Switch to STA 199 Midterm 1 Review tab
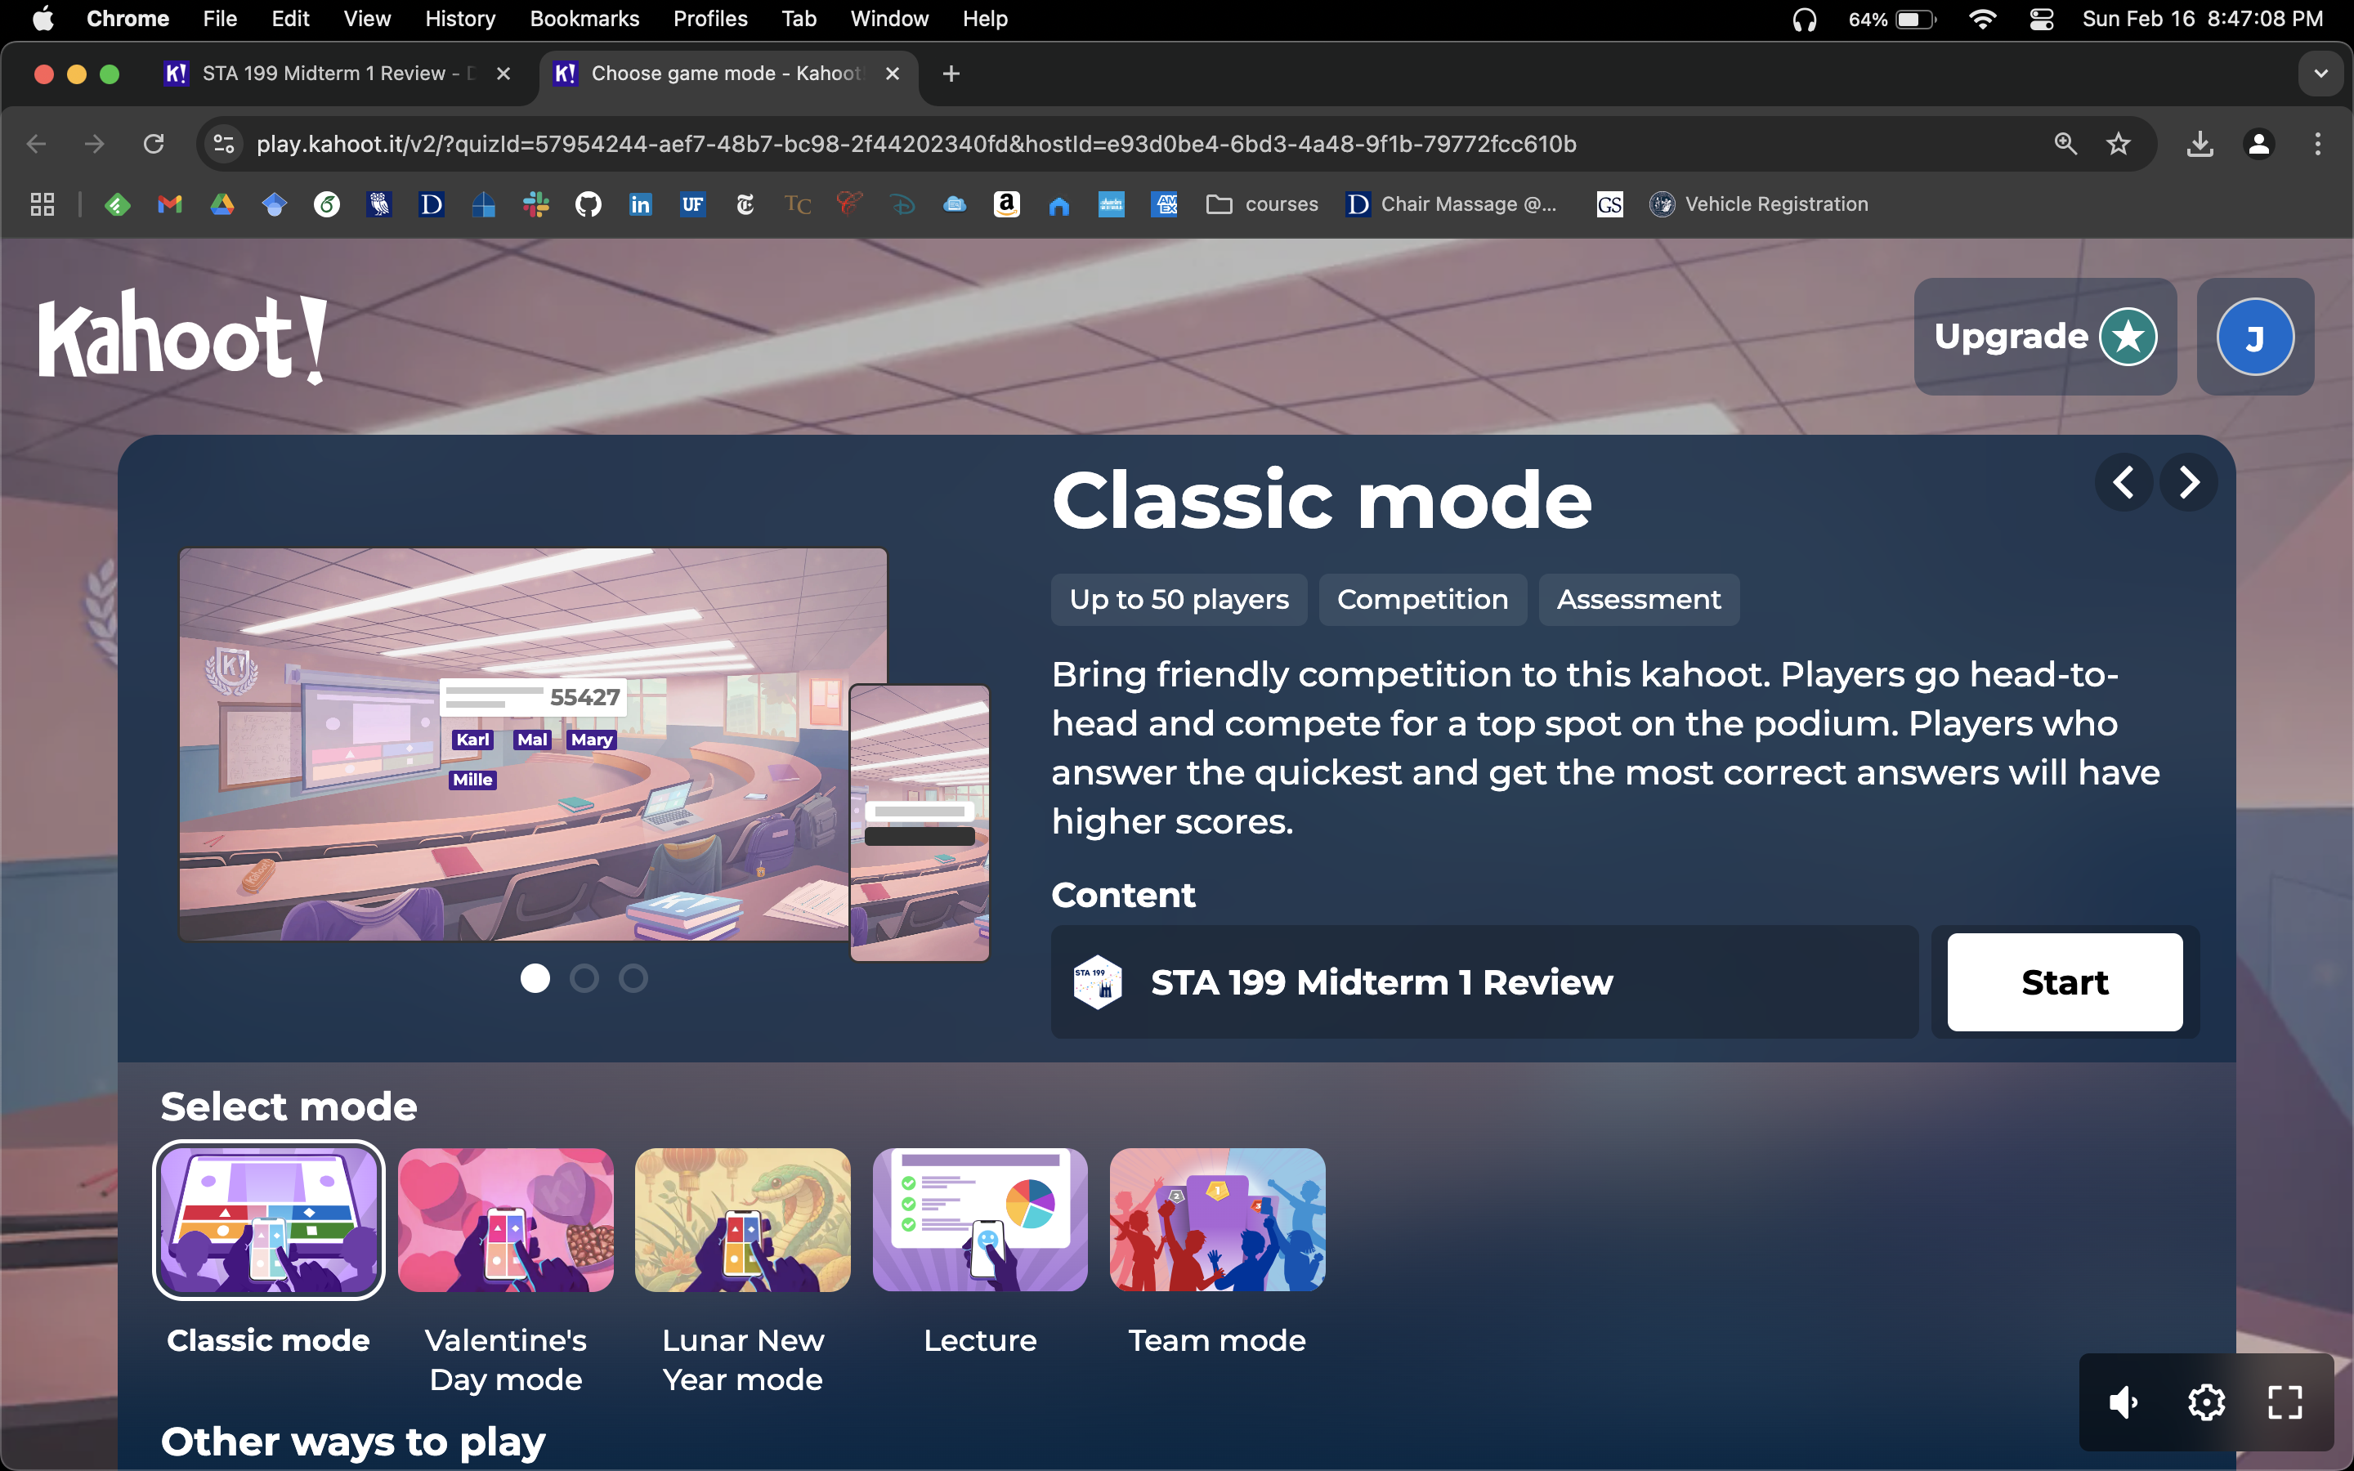Screen dimensions: 2354x1471 [x=336, y=74]
